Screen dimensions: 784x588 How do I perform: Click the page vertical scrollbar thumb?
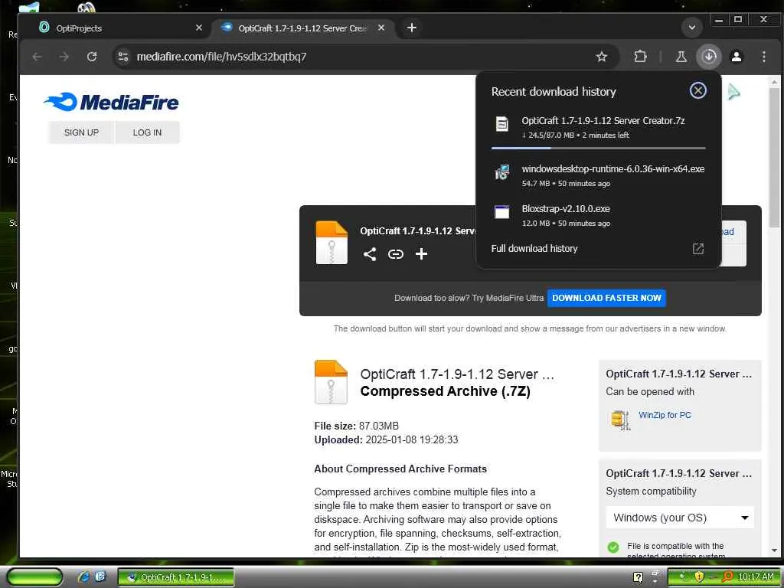coord(774,158)
